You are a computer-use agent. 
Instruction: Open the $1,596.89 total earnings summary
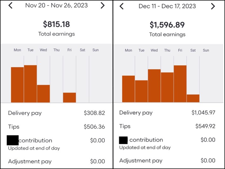(x=167, y=25)
